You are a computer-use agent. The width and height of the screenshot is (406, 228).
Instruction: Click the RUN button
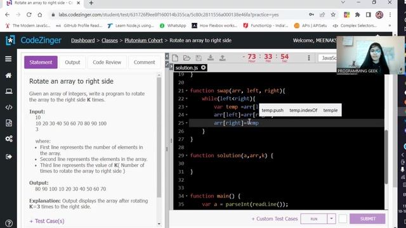(314, 218)
